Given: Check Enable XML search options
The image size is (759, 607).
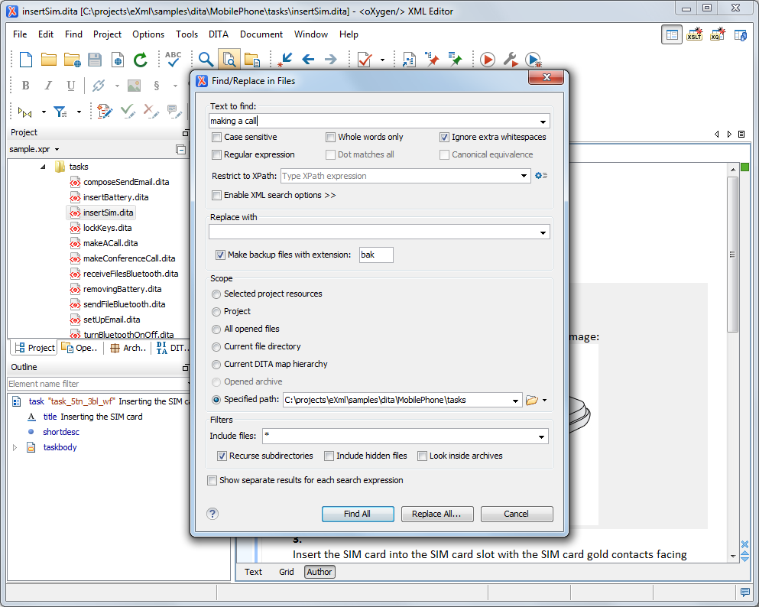Looking at the screenshot, I should [217, 195].
